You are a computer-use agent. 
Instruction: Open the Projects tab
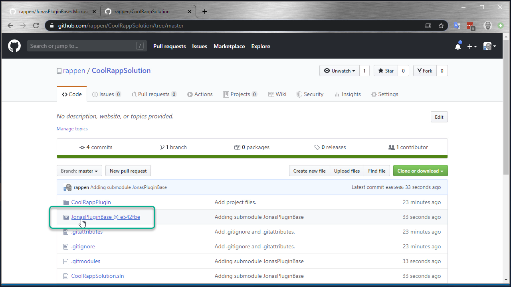(240, 94)
